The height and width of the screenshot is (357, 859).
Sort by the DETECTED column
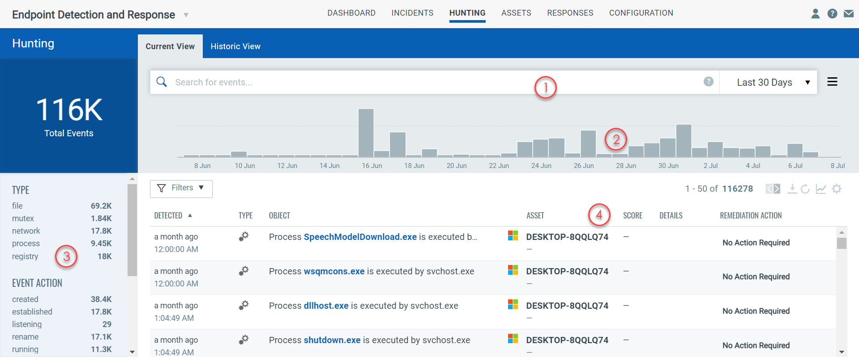point(173,215)
